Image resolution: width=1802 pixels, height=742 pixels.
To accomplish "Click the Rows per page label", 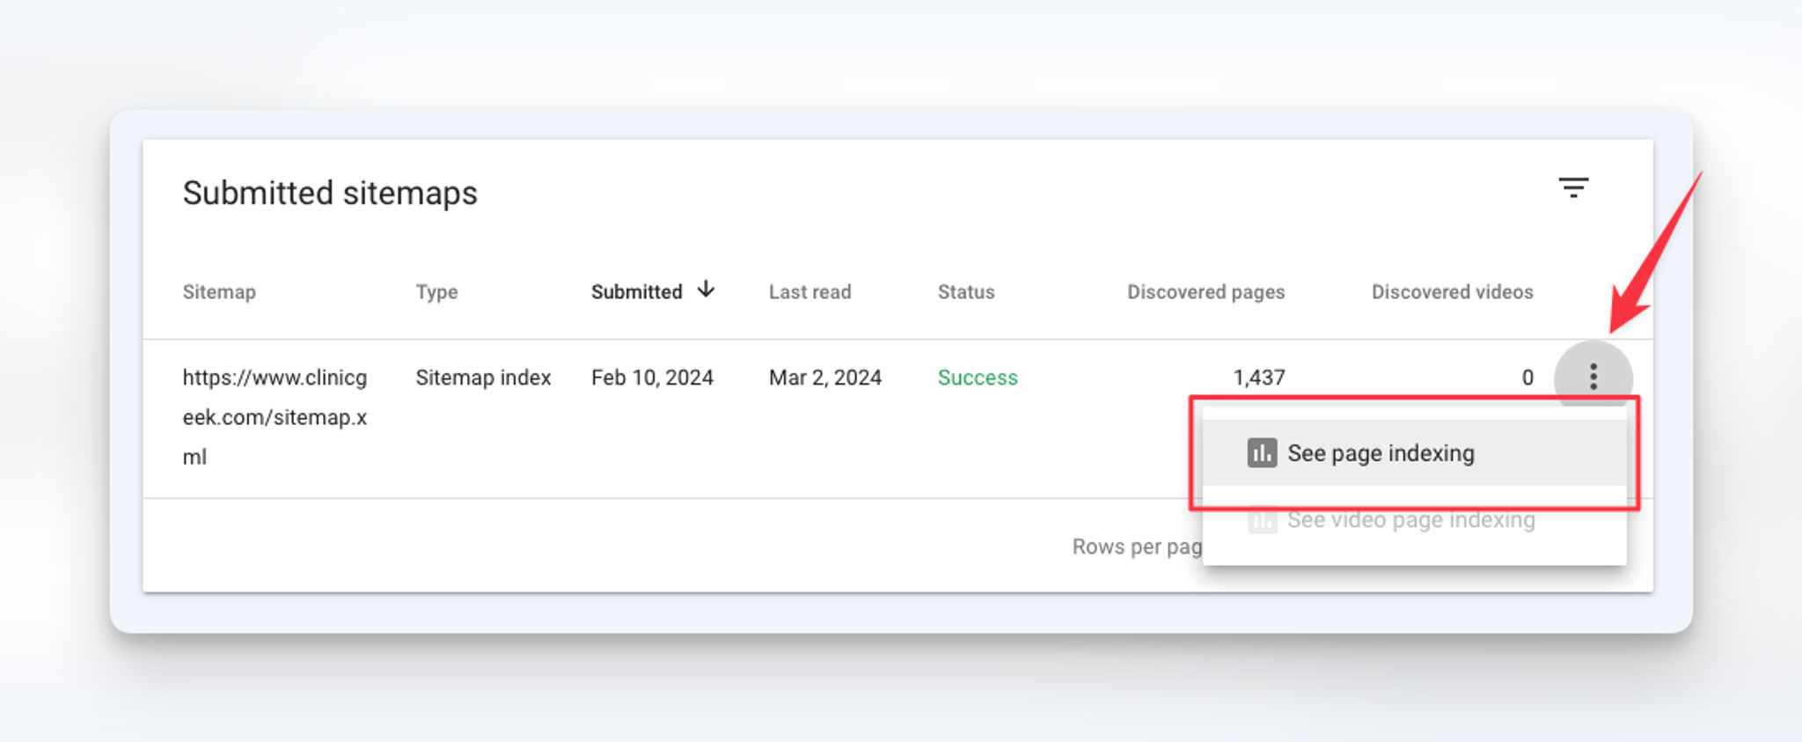I will point(1137,547).
